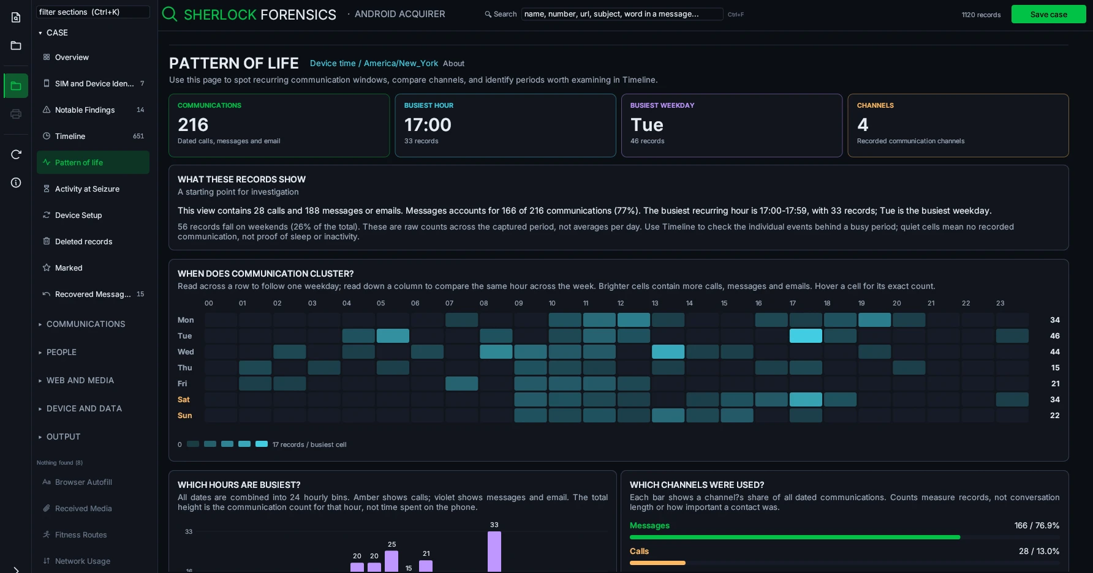The image size is (1093, 573).
Task: Click the Communications 216 summary card
Action: click(x=279, y=125)
